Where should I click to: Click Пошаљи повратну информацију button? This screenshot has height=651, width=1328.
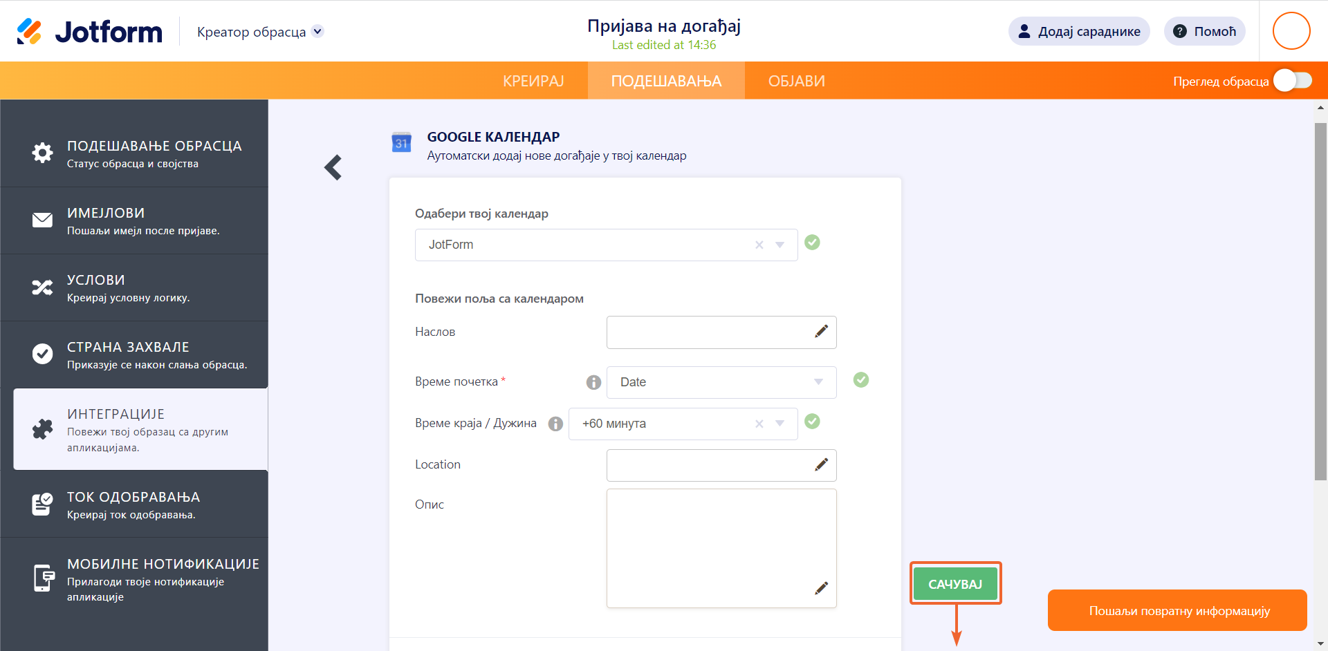click(1177, 610)
